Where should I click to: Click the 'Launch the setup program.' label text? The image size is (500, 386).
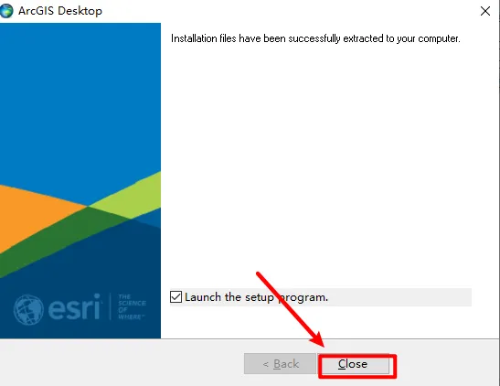pos(256,297)
